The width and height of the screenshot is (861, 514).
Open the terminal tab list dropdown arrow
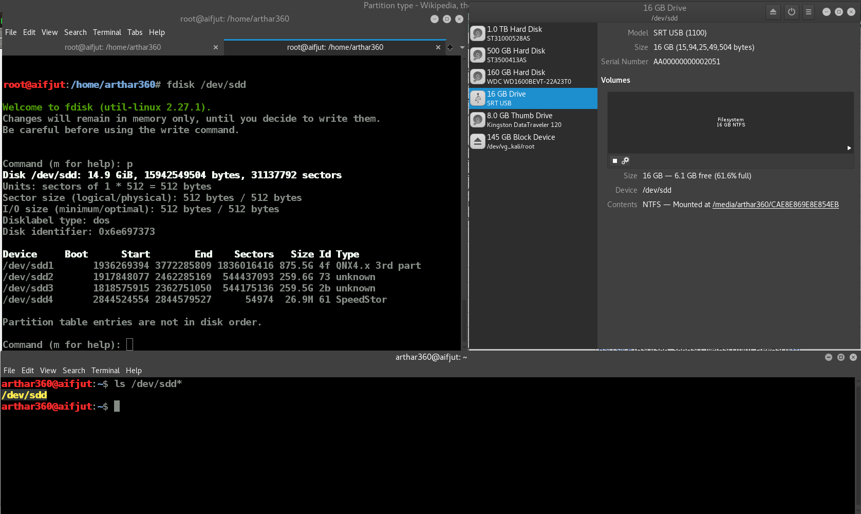(462, 47)
